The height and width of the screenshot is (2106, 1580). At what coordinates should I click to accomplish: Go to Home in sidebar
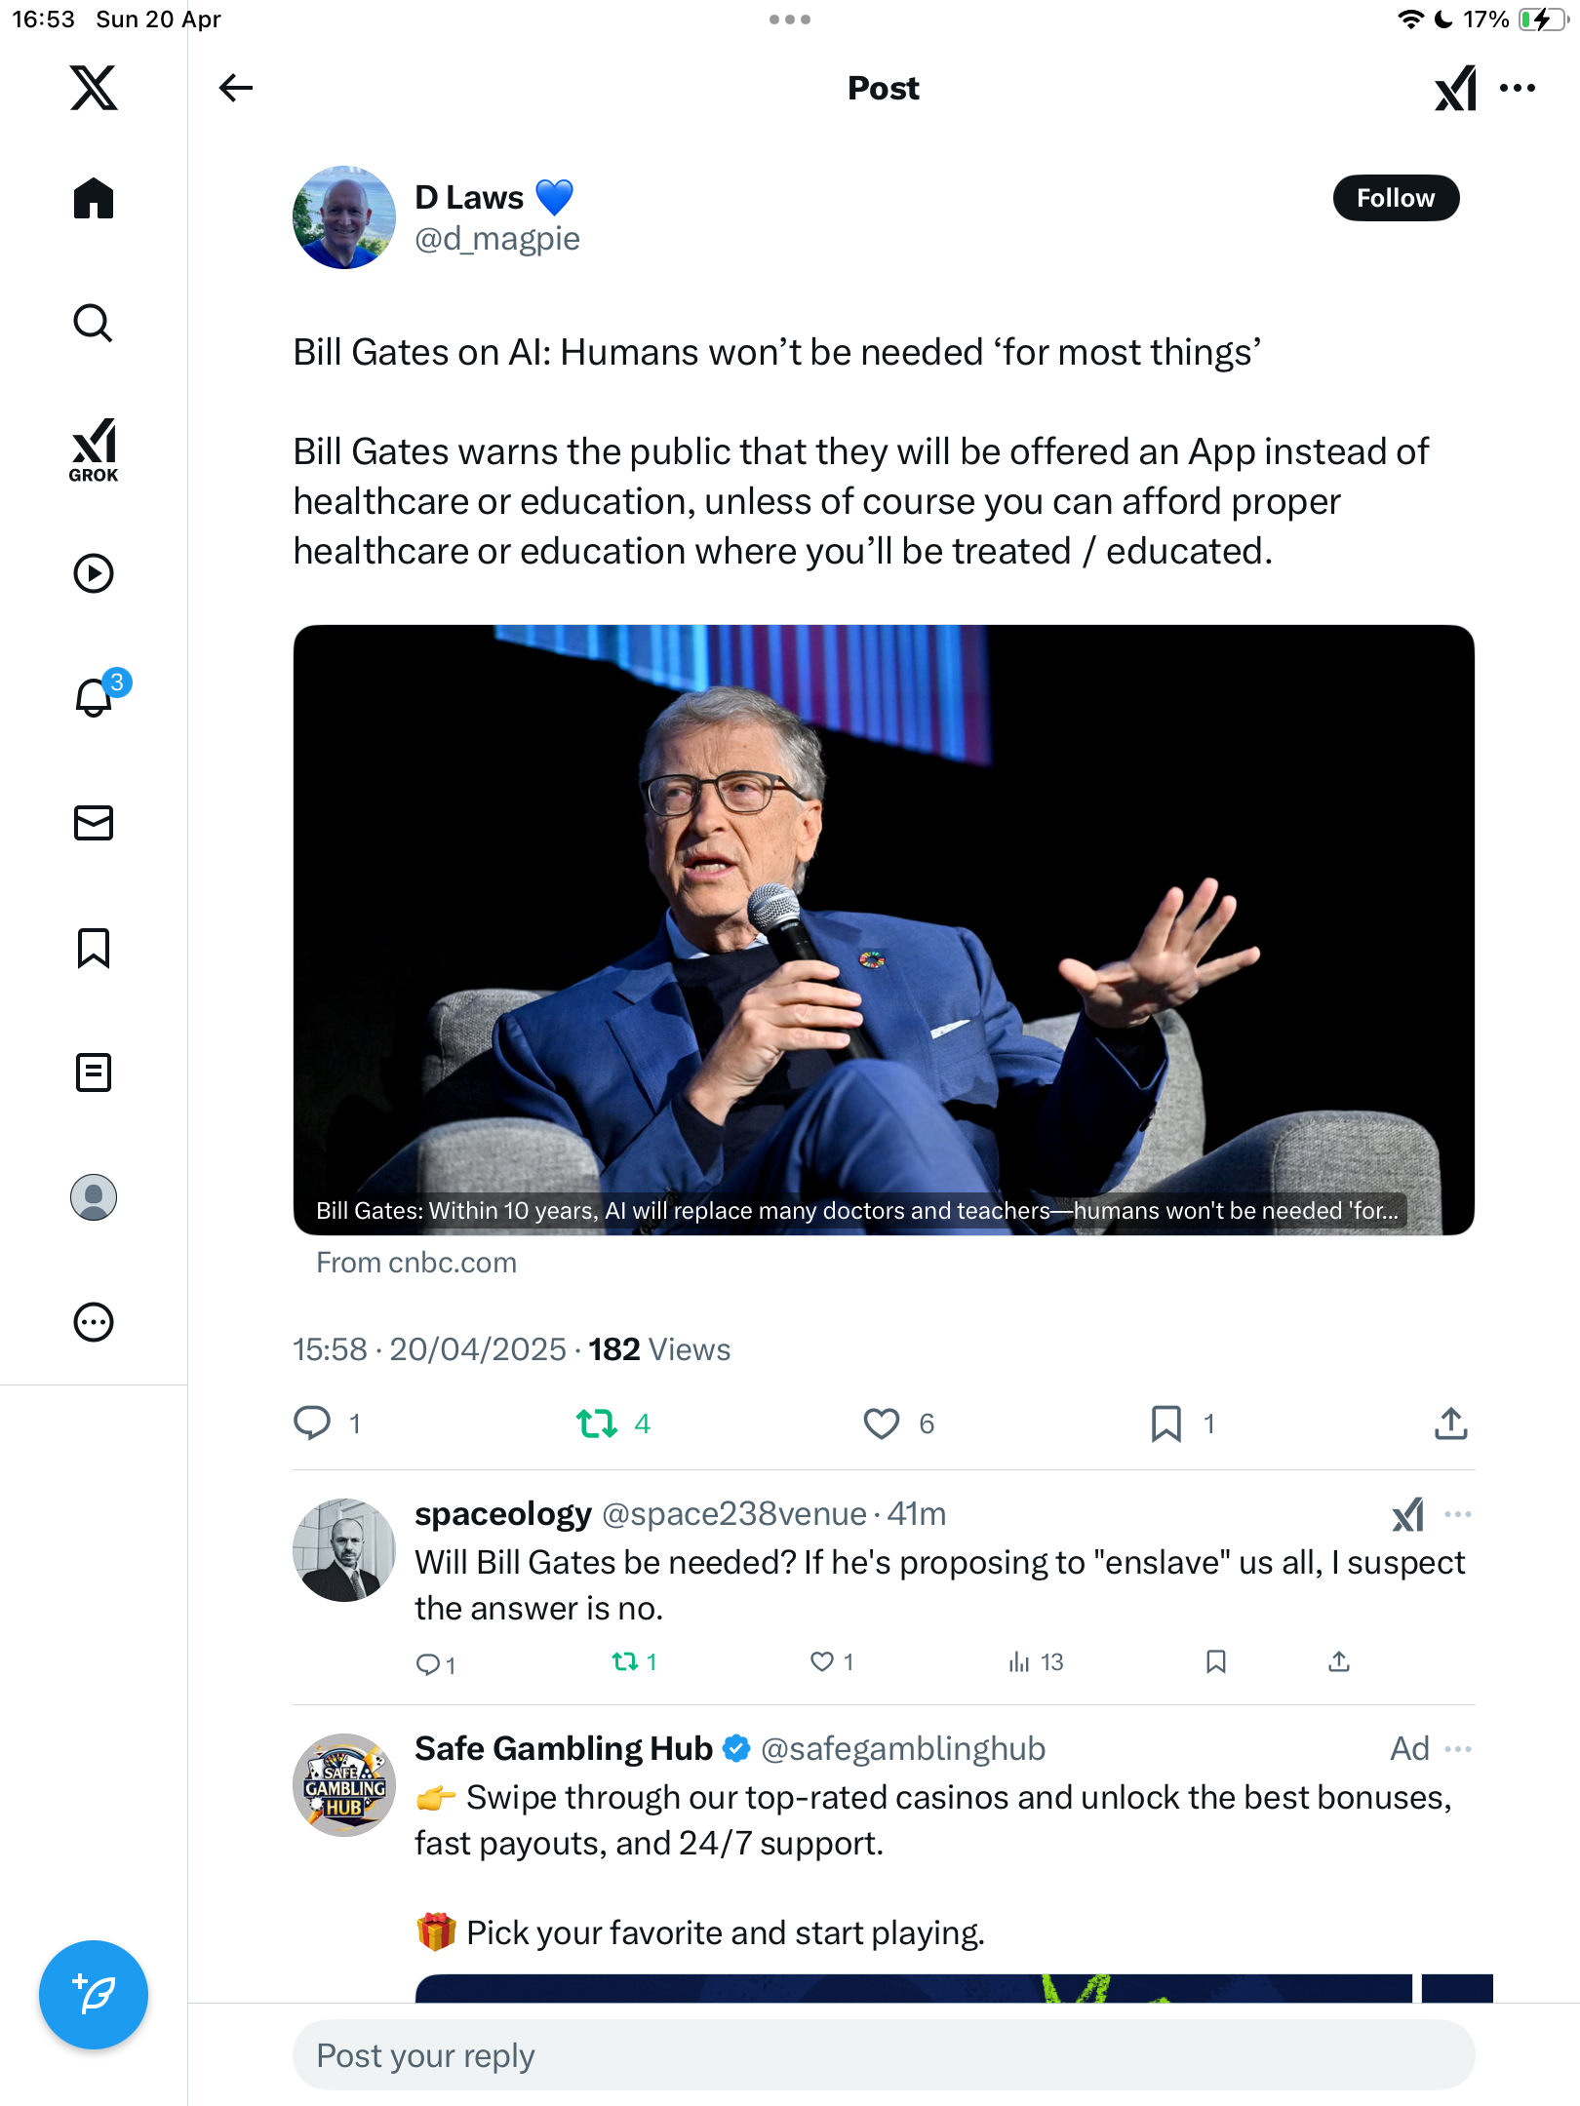pos(94,198)
